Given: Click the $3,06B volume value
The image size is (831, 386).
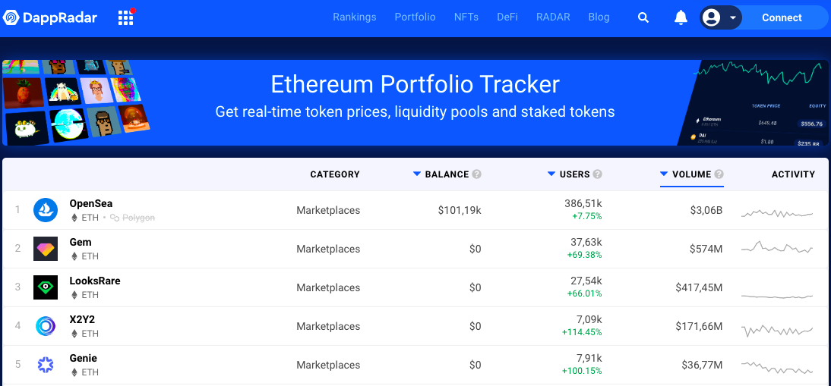Looking at the screenshot, I should pyautogui.click(x=706, y=210).
